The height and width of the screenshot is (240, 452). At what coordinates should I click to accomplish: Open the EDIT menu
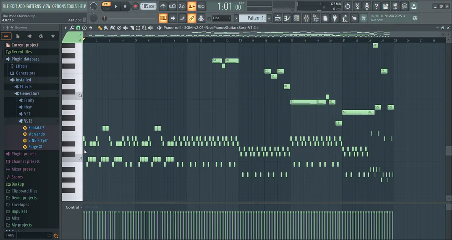coord(13,6)
